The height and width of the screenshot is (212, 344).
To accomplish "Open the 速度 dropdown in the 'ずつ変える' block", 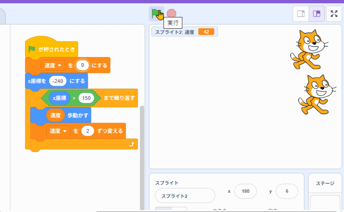I will (x=58, y=131).
